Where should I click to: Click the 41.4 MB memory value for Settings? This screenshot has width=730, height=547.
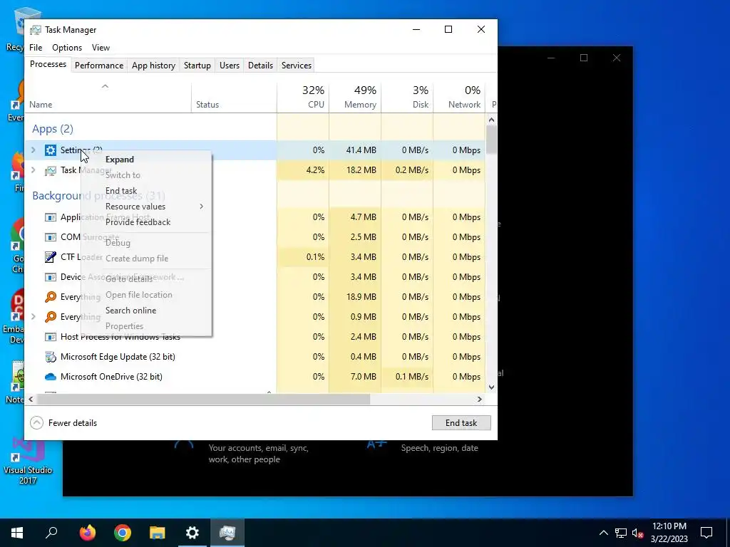pos(361,150)
